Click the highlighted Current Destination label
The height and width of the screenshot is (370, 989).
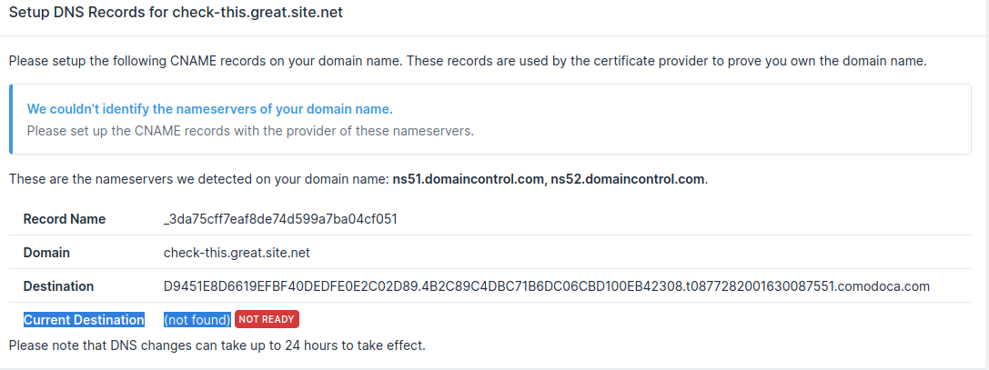(x=84, y=320)
